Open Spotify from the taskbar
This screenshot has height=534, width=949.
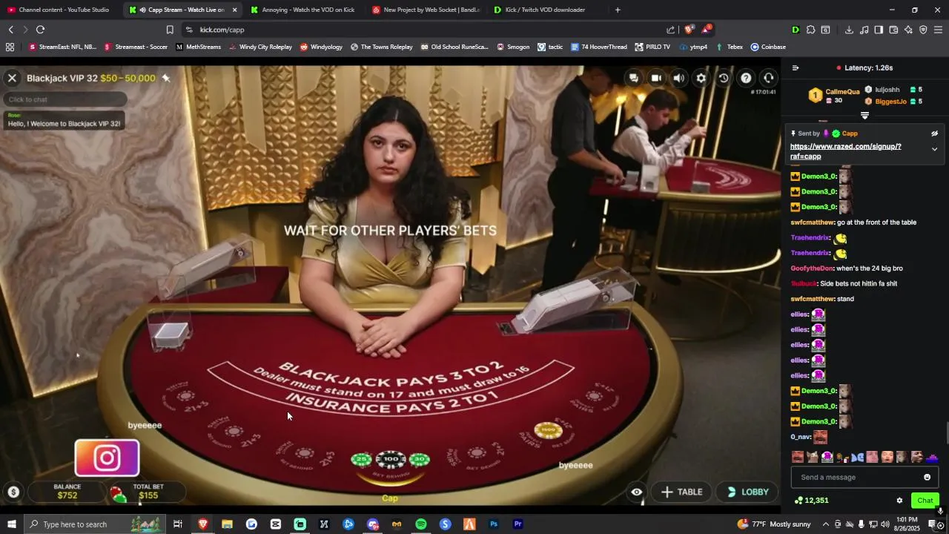click(421, 524)
